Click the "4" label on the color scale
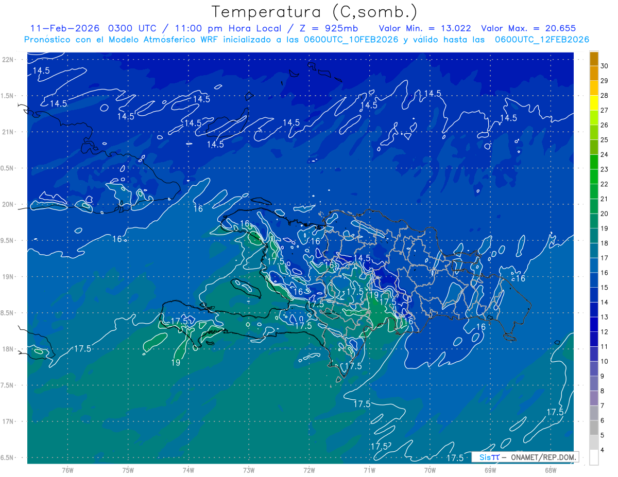Image resolution: width=618 pixels, height=477 pixels. (603, 450)
